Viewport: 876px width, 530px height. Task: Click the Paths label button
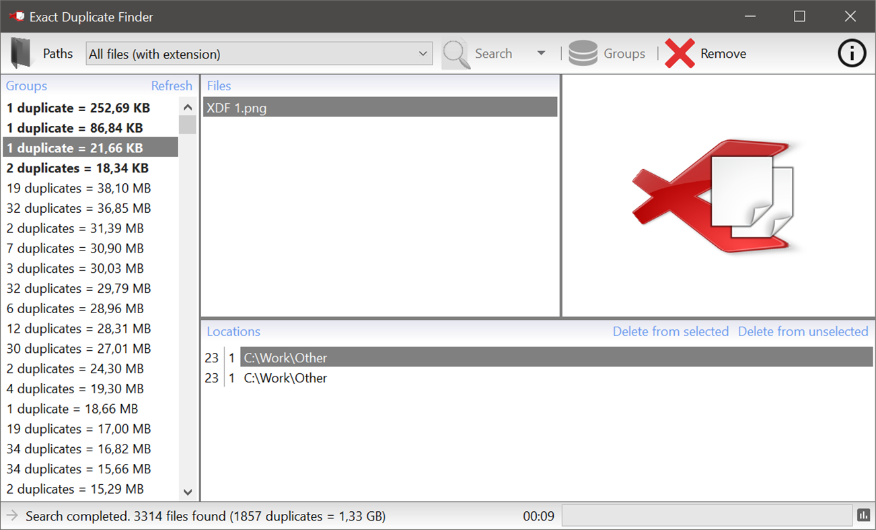coord(58,54)
